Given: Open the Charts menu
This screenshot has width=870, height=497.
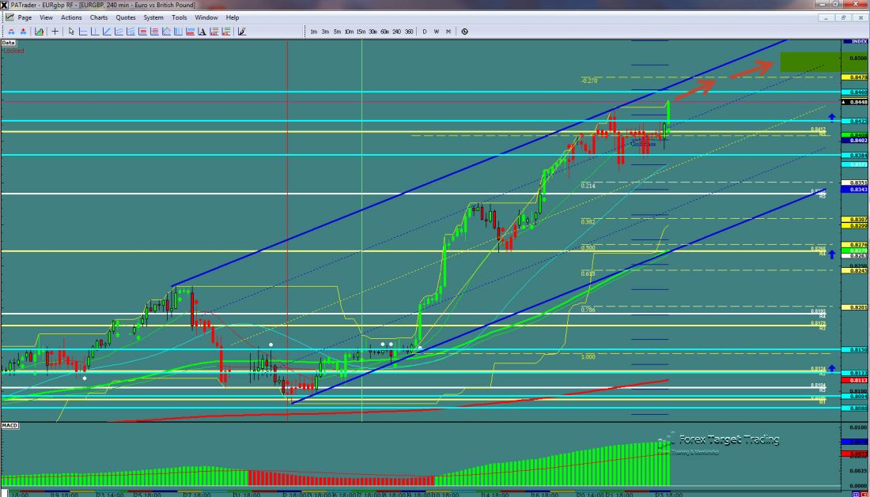Looking at the screenshot, I should (x=99, y=17).
